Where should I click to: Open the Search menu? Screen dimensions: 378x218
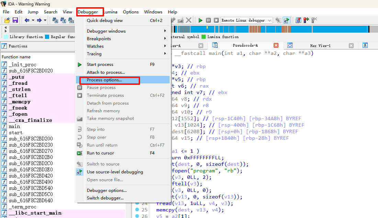click(50, 12)
